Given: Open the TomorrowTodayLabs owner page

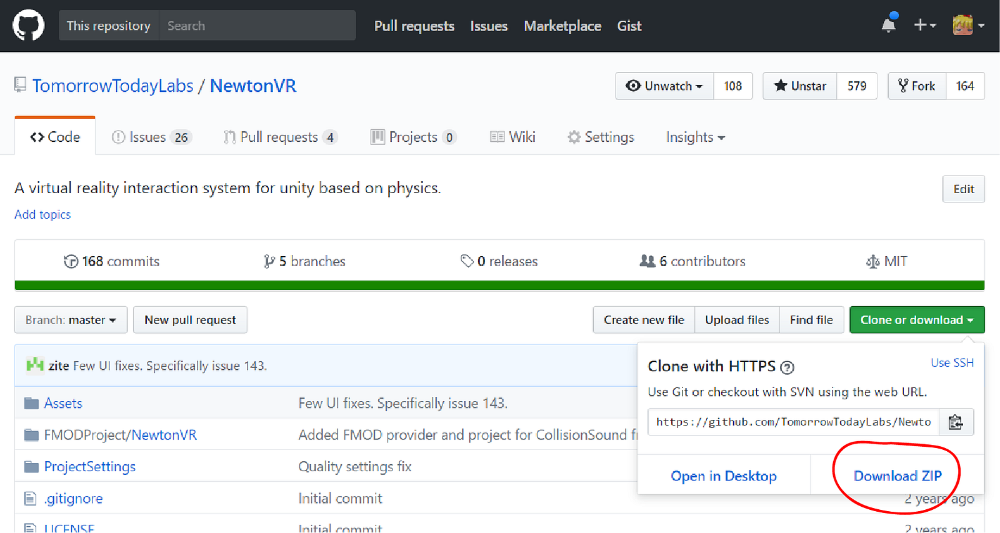Looking at the screenshot, I should click(x=113, y=86).
